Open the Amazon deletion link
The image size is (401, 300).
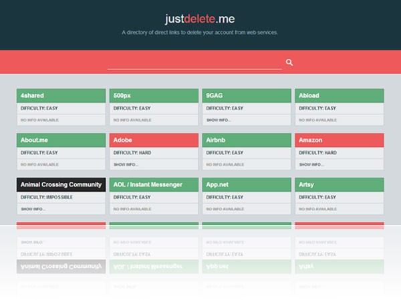pos(340,140)
